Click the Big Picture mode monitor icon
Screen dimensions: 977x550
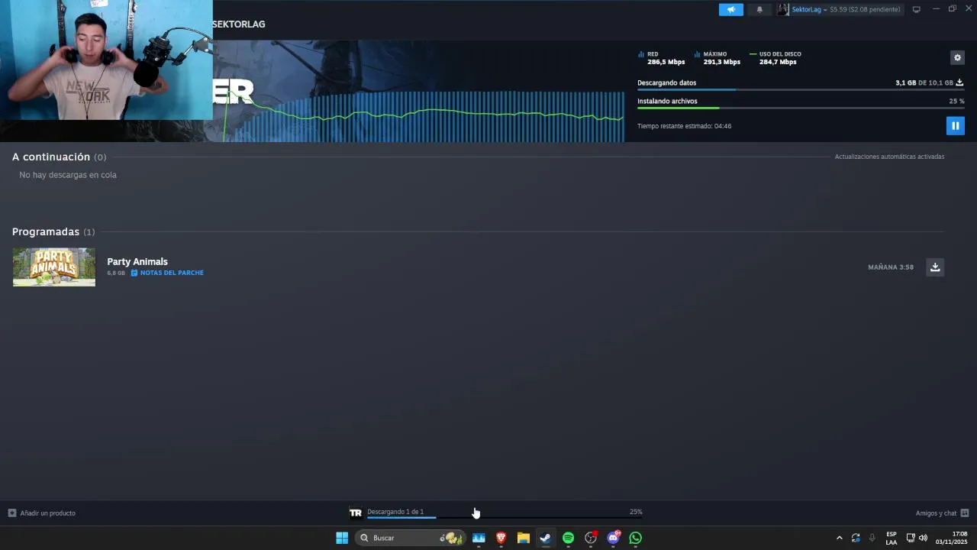click(916, 9)
